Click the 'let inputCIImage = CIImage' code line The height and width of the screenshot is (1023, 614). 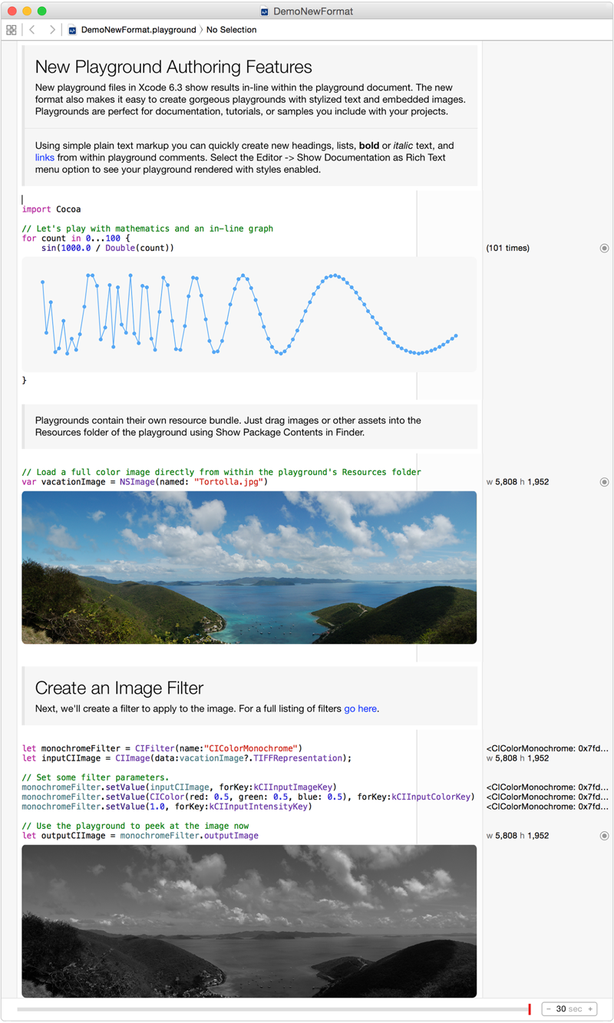(x=187, y=758)
